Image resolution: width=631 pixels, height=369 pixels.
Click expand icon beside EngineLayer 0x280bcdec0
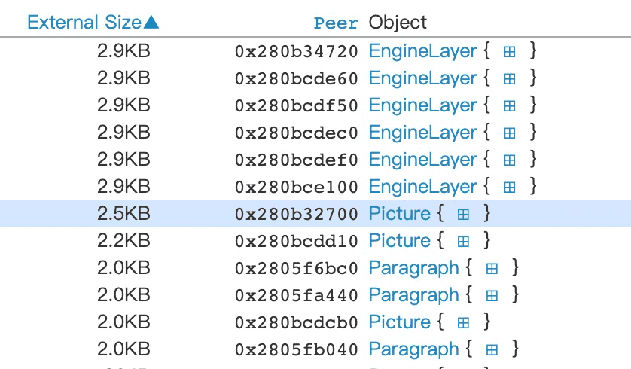pyautogui.click(x=510, y=133)
